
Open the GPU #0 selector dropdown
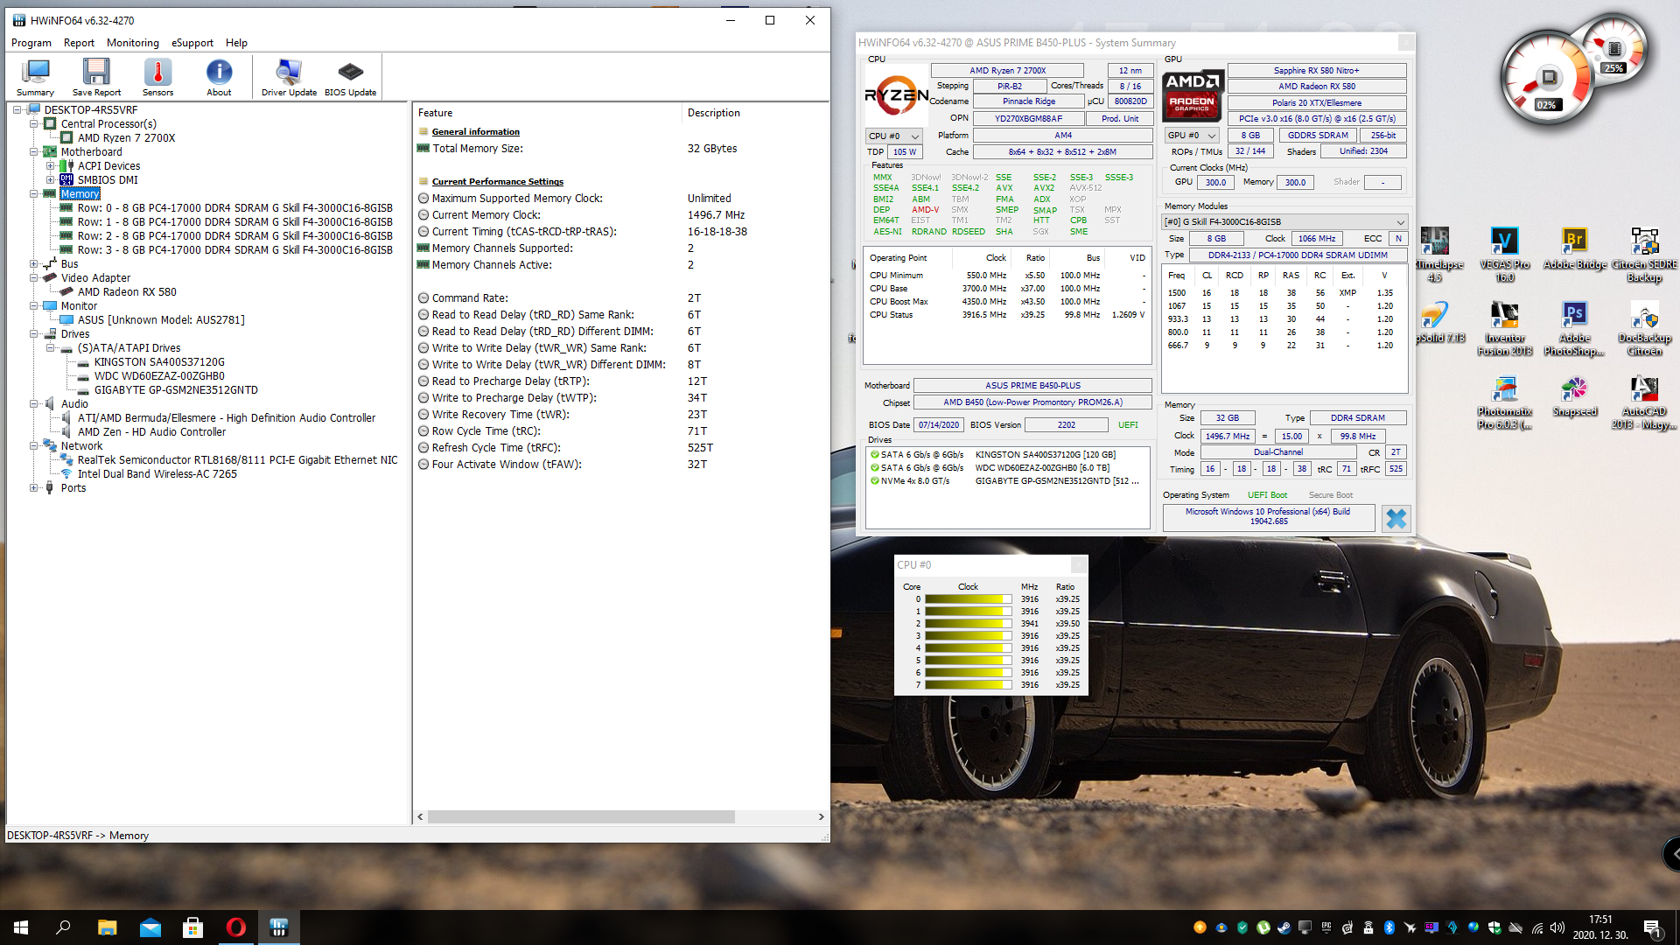(1192, 136)
